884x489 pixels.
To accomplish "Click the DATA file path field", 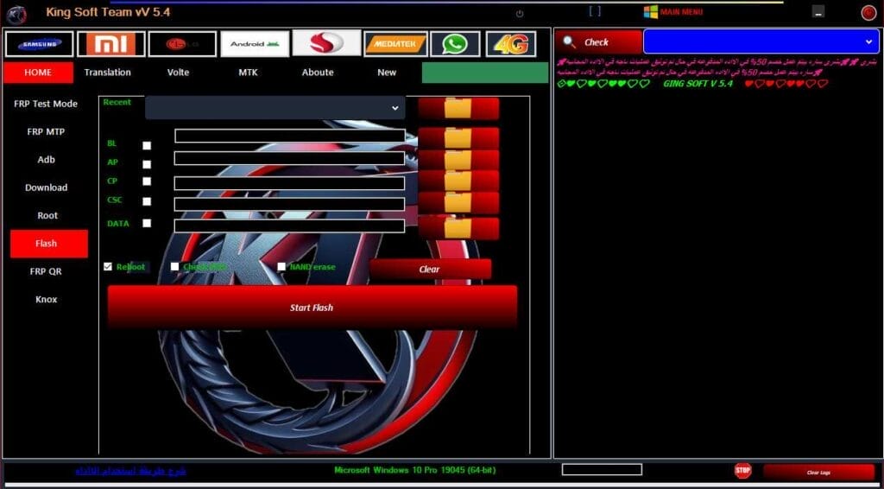I will pyautogui.click(x=289, y=226).
